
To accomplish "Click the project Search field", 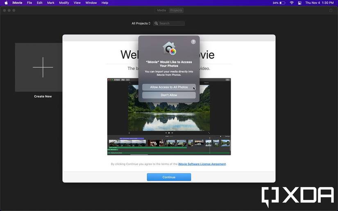I will [x=169, y=23].
